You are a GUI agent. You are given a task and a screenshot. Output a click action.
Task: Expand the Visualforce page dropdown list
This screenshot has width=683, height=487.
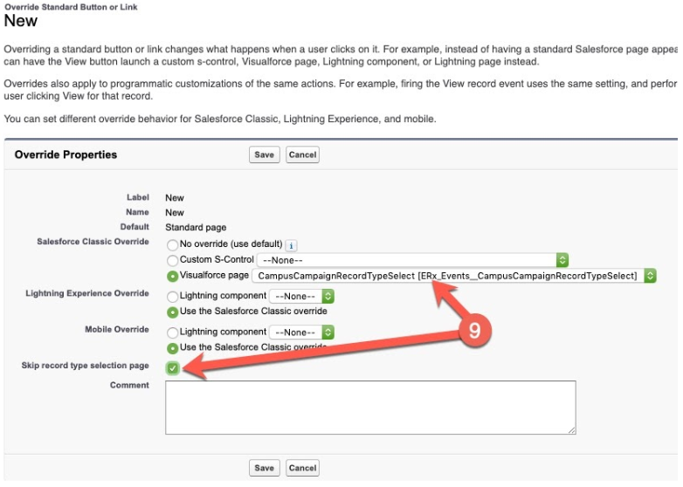[x=453, y=276]
